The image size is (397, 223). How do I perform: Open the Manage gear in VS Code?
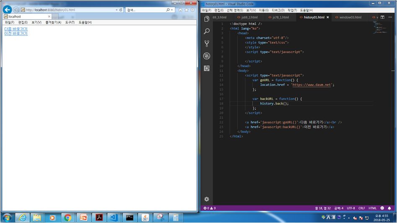pyautogui.click(x=207, y=199)
